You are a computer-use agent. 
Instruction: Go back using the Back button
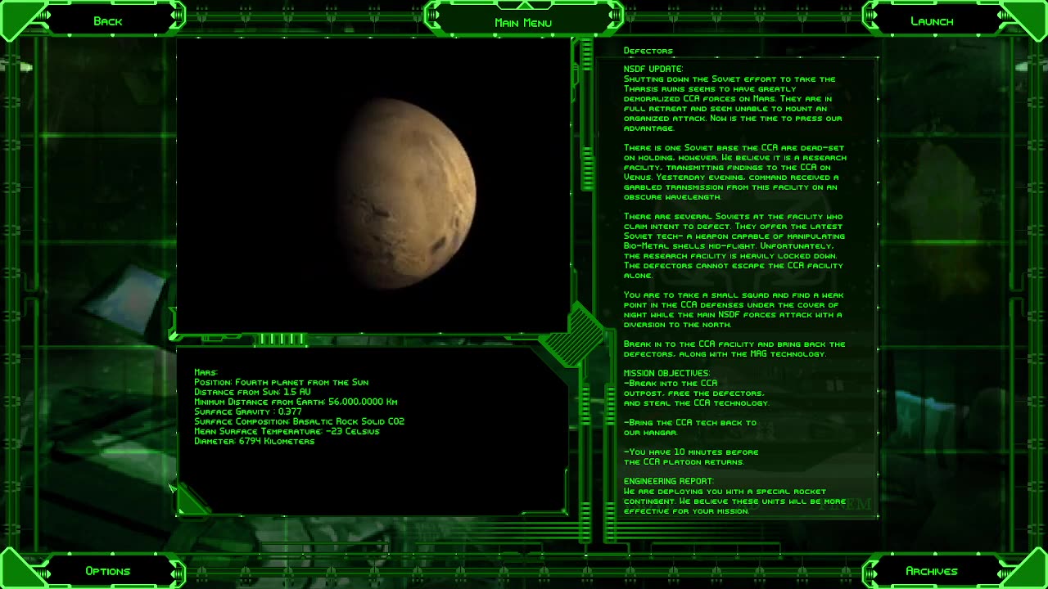point(107,21)
